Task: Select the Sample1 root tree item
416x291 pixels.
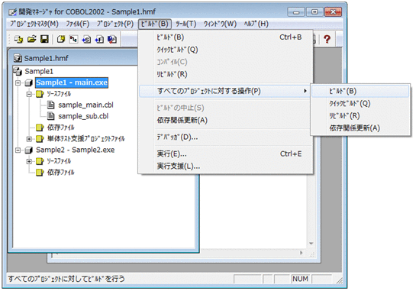Action: pyautogui.click(x=39, y=71)
